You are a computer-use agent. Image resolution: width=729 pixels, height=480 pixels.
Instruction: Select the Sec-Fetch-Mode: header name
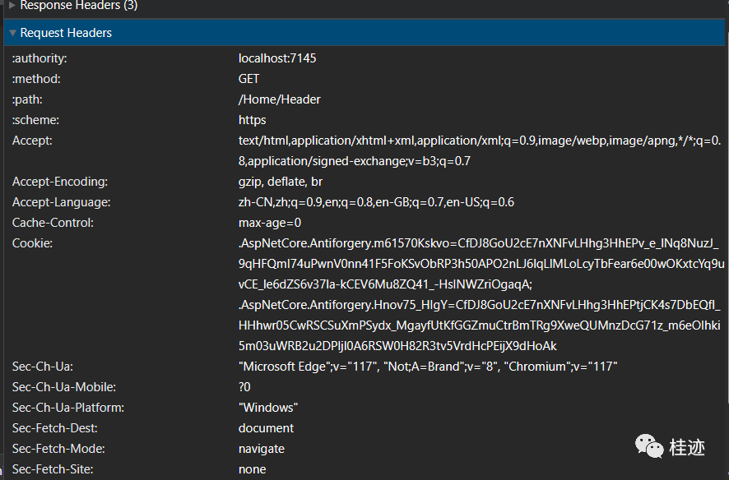tap(58, 449)
